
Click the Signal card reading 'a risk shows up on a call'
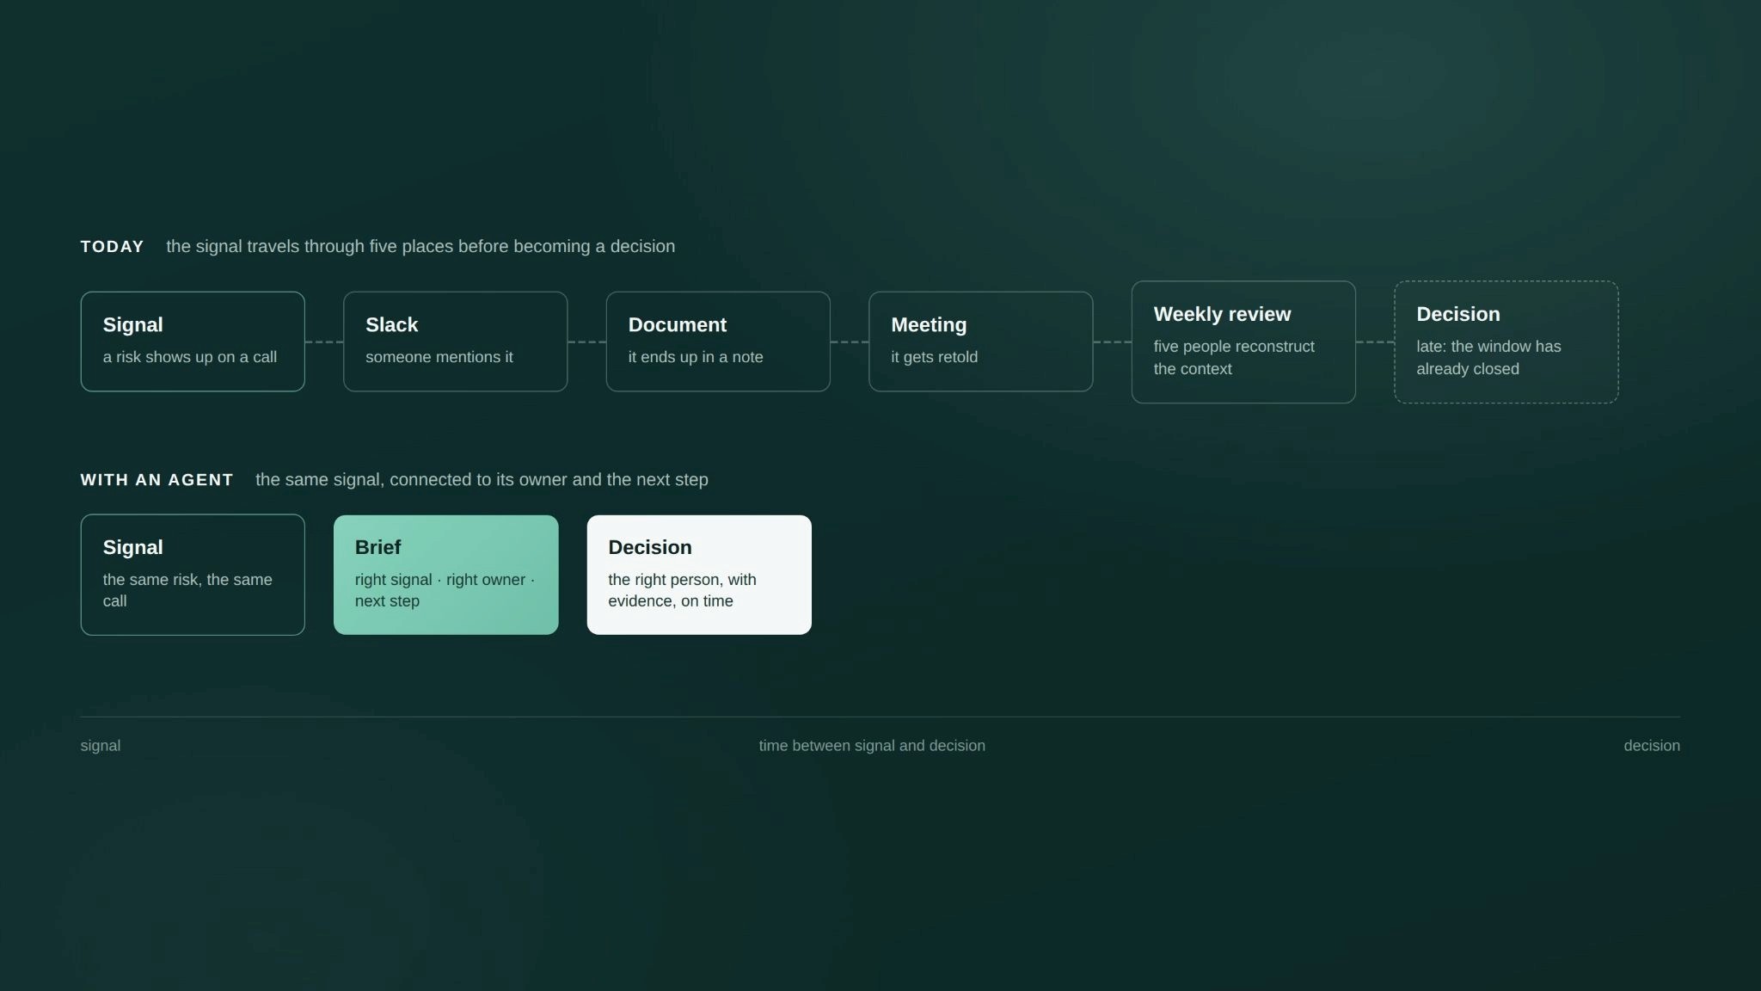[193, 342]
